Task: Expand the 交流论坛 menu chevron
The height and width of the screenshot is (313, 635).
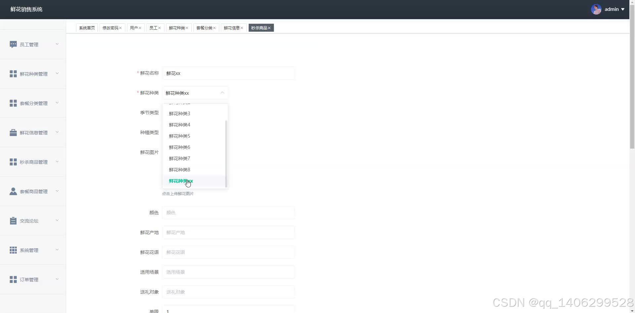Action: 57,220
